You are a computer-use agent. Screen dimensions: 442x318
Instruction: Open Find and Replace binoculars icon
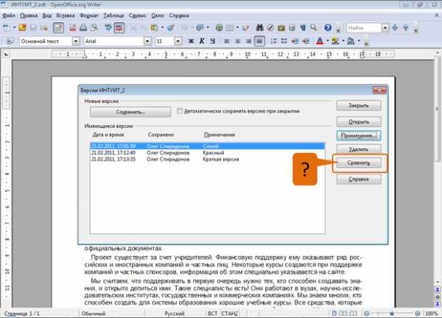coord(259,27)
